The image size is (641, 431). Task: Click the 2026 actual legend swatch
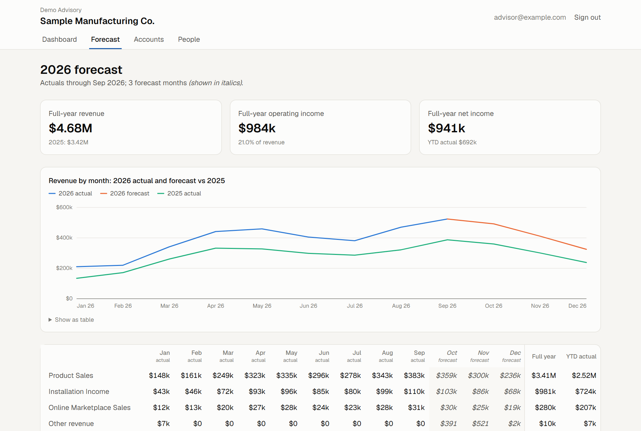(x=52, y=193)
